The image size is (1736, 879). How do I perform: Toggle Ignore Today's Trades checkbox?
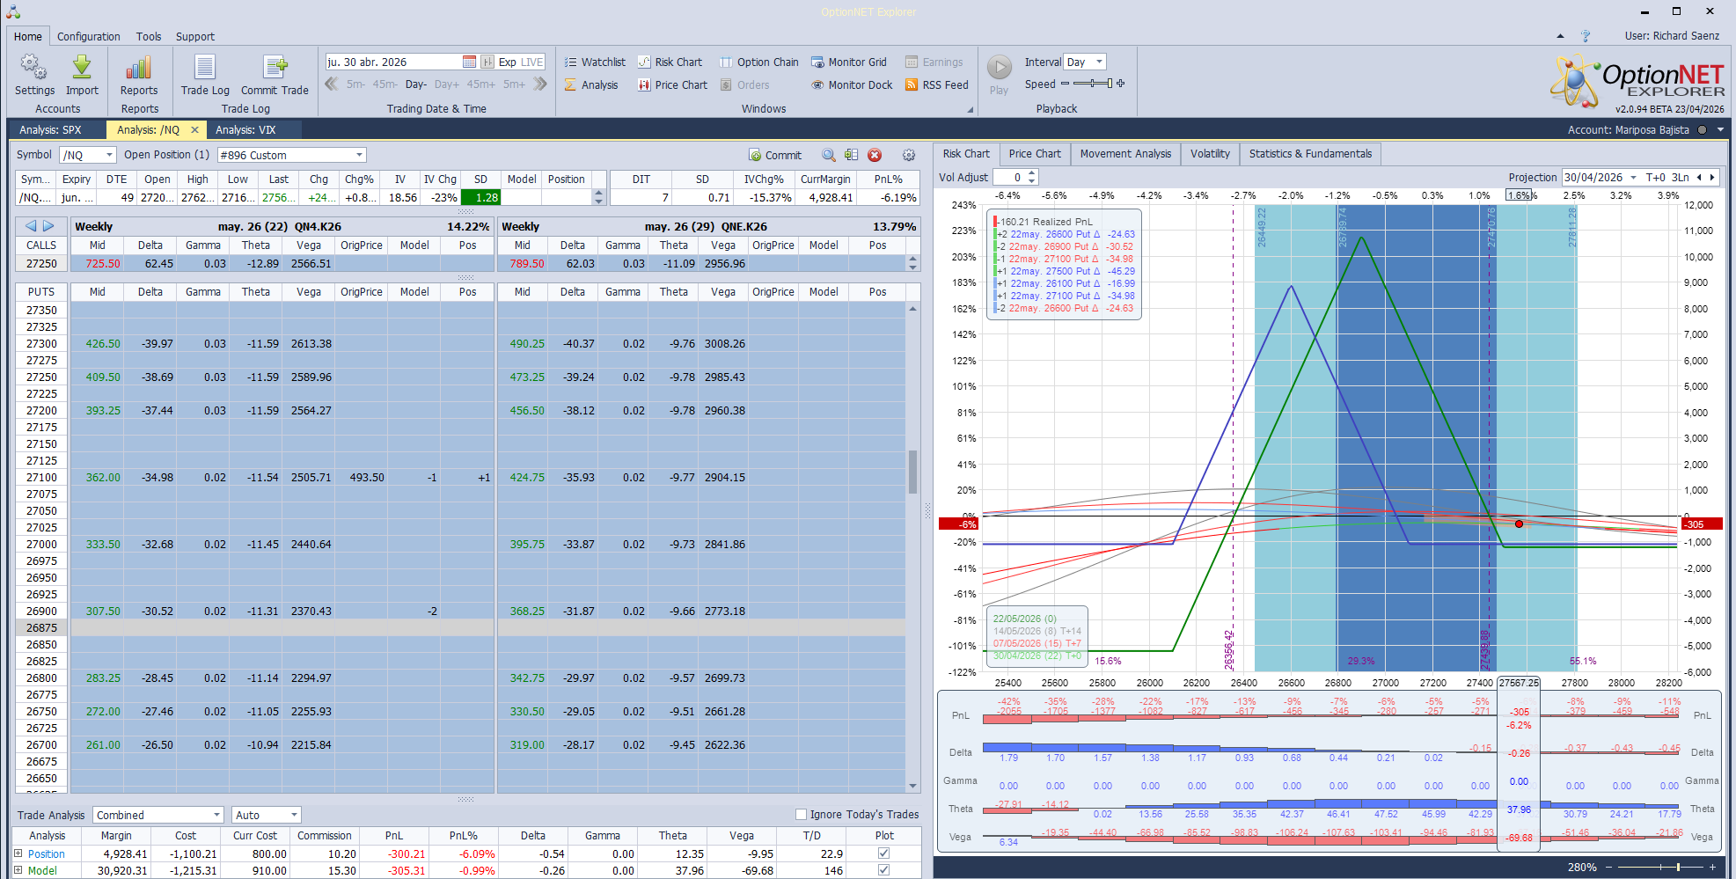pos(801,814)
